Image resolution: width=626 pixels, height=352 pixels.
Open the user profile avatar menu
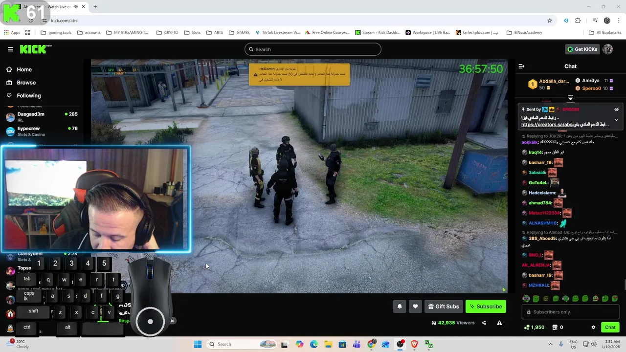click(608, 49)
